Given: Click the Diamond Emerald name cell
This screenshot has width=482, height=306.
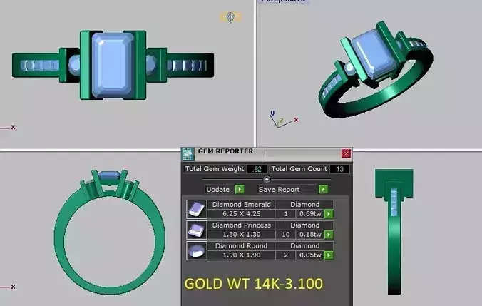Looking at the screenshot, I should 241,205.
